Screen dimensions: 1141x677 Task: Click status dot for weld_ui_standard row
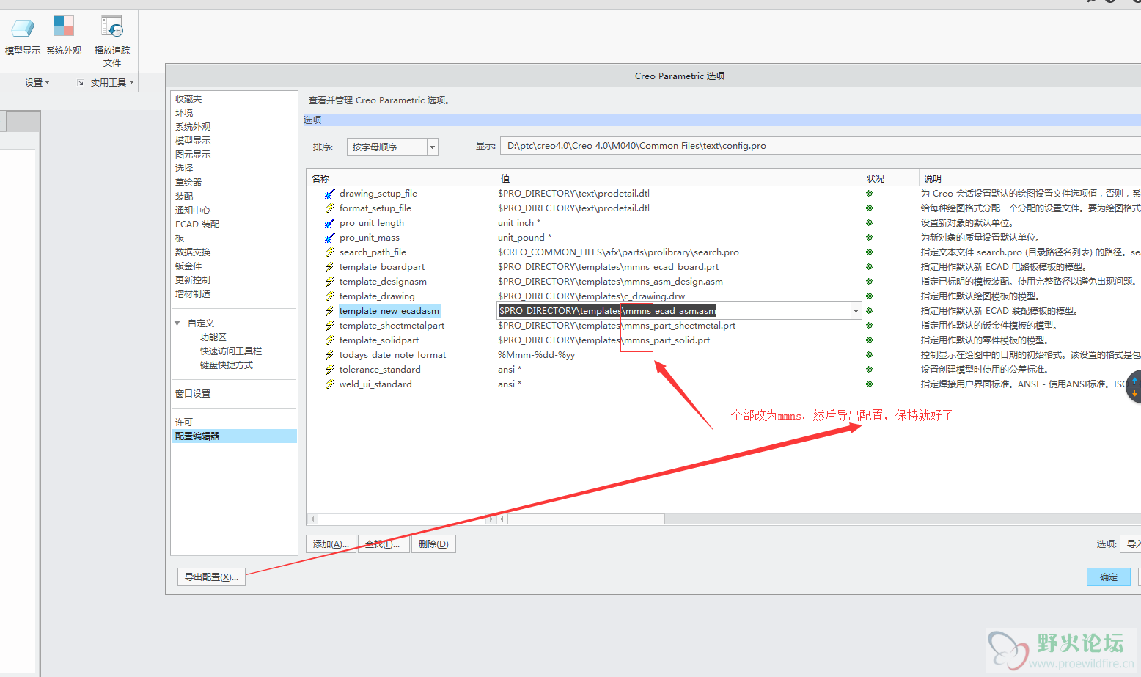(869, 384)
